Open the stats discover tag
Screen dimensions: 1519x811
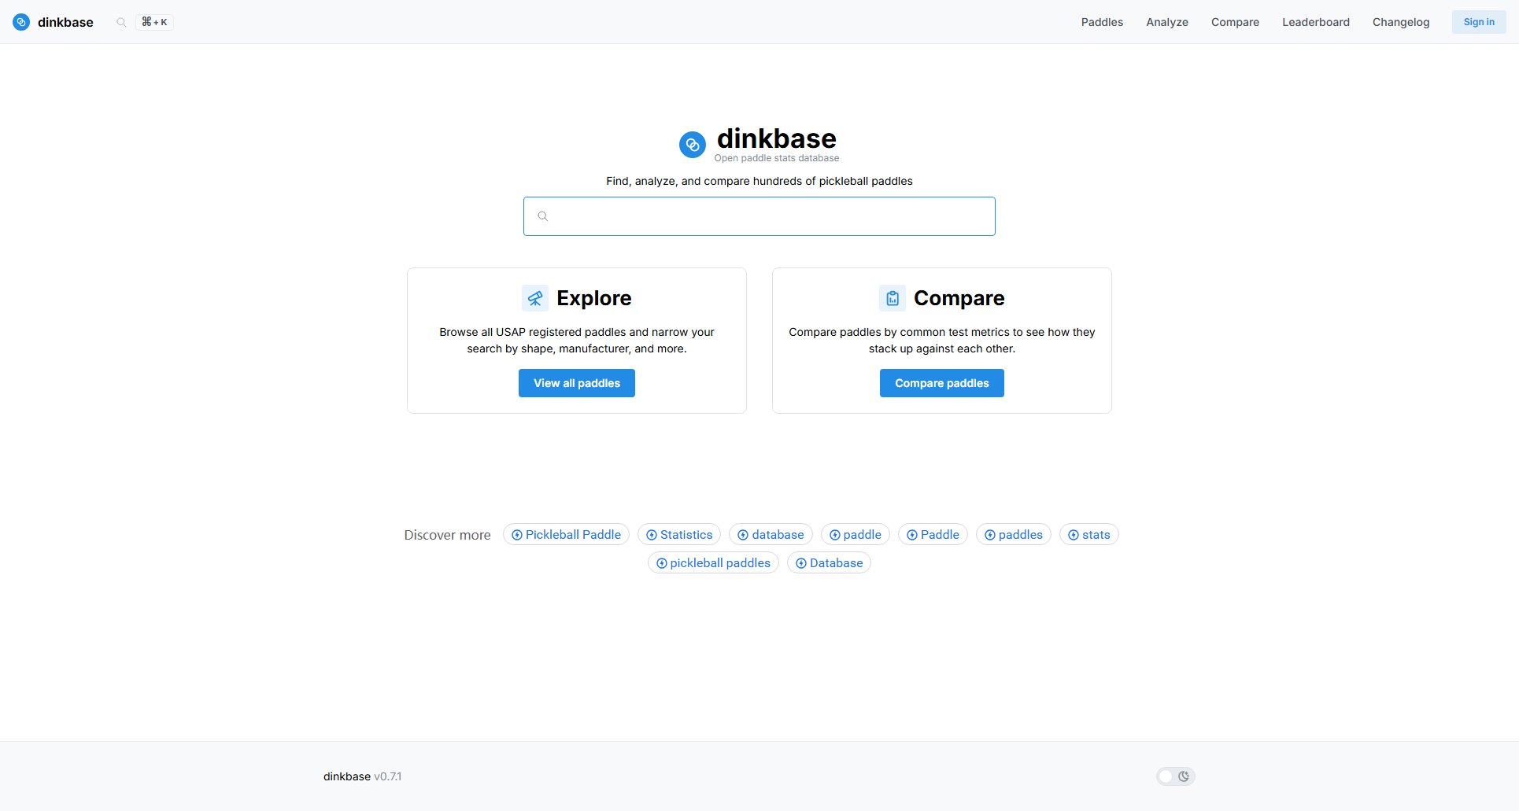tap(1089, 535)
